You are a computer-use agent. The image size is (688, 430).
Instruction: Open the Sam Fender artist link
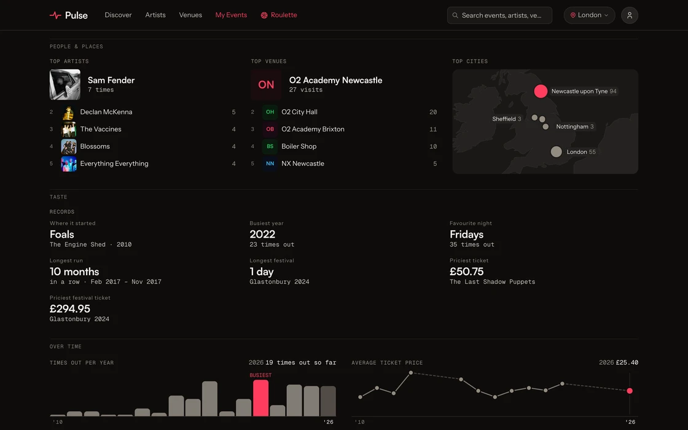click(111, 80)
